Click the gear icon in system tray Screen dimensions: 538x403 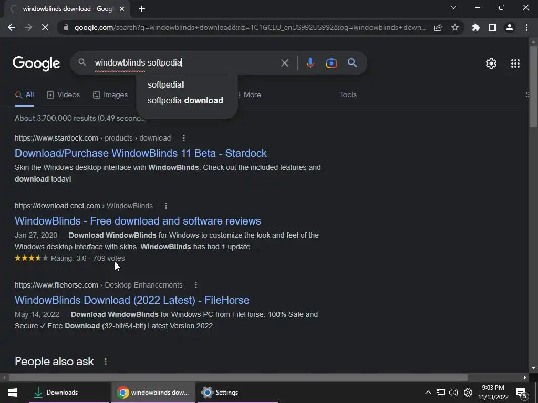click(468, 393)
